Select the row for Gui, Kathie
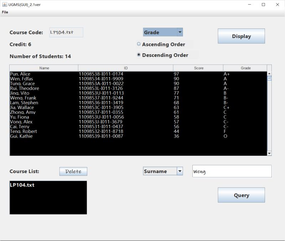 pos(138,136)
